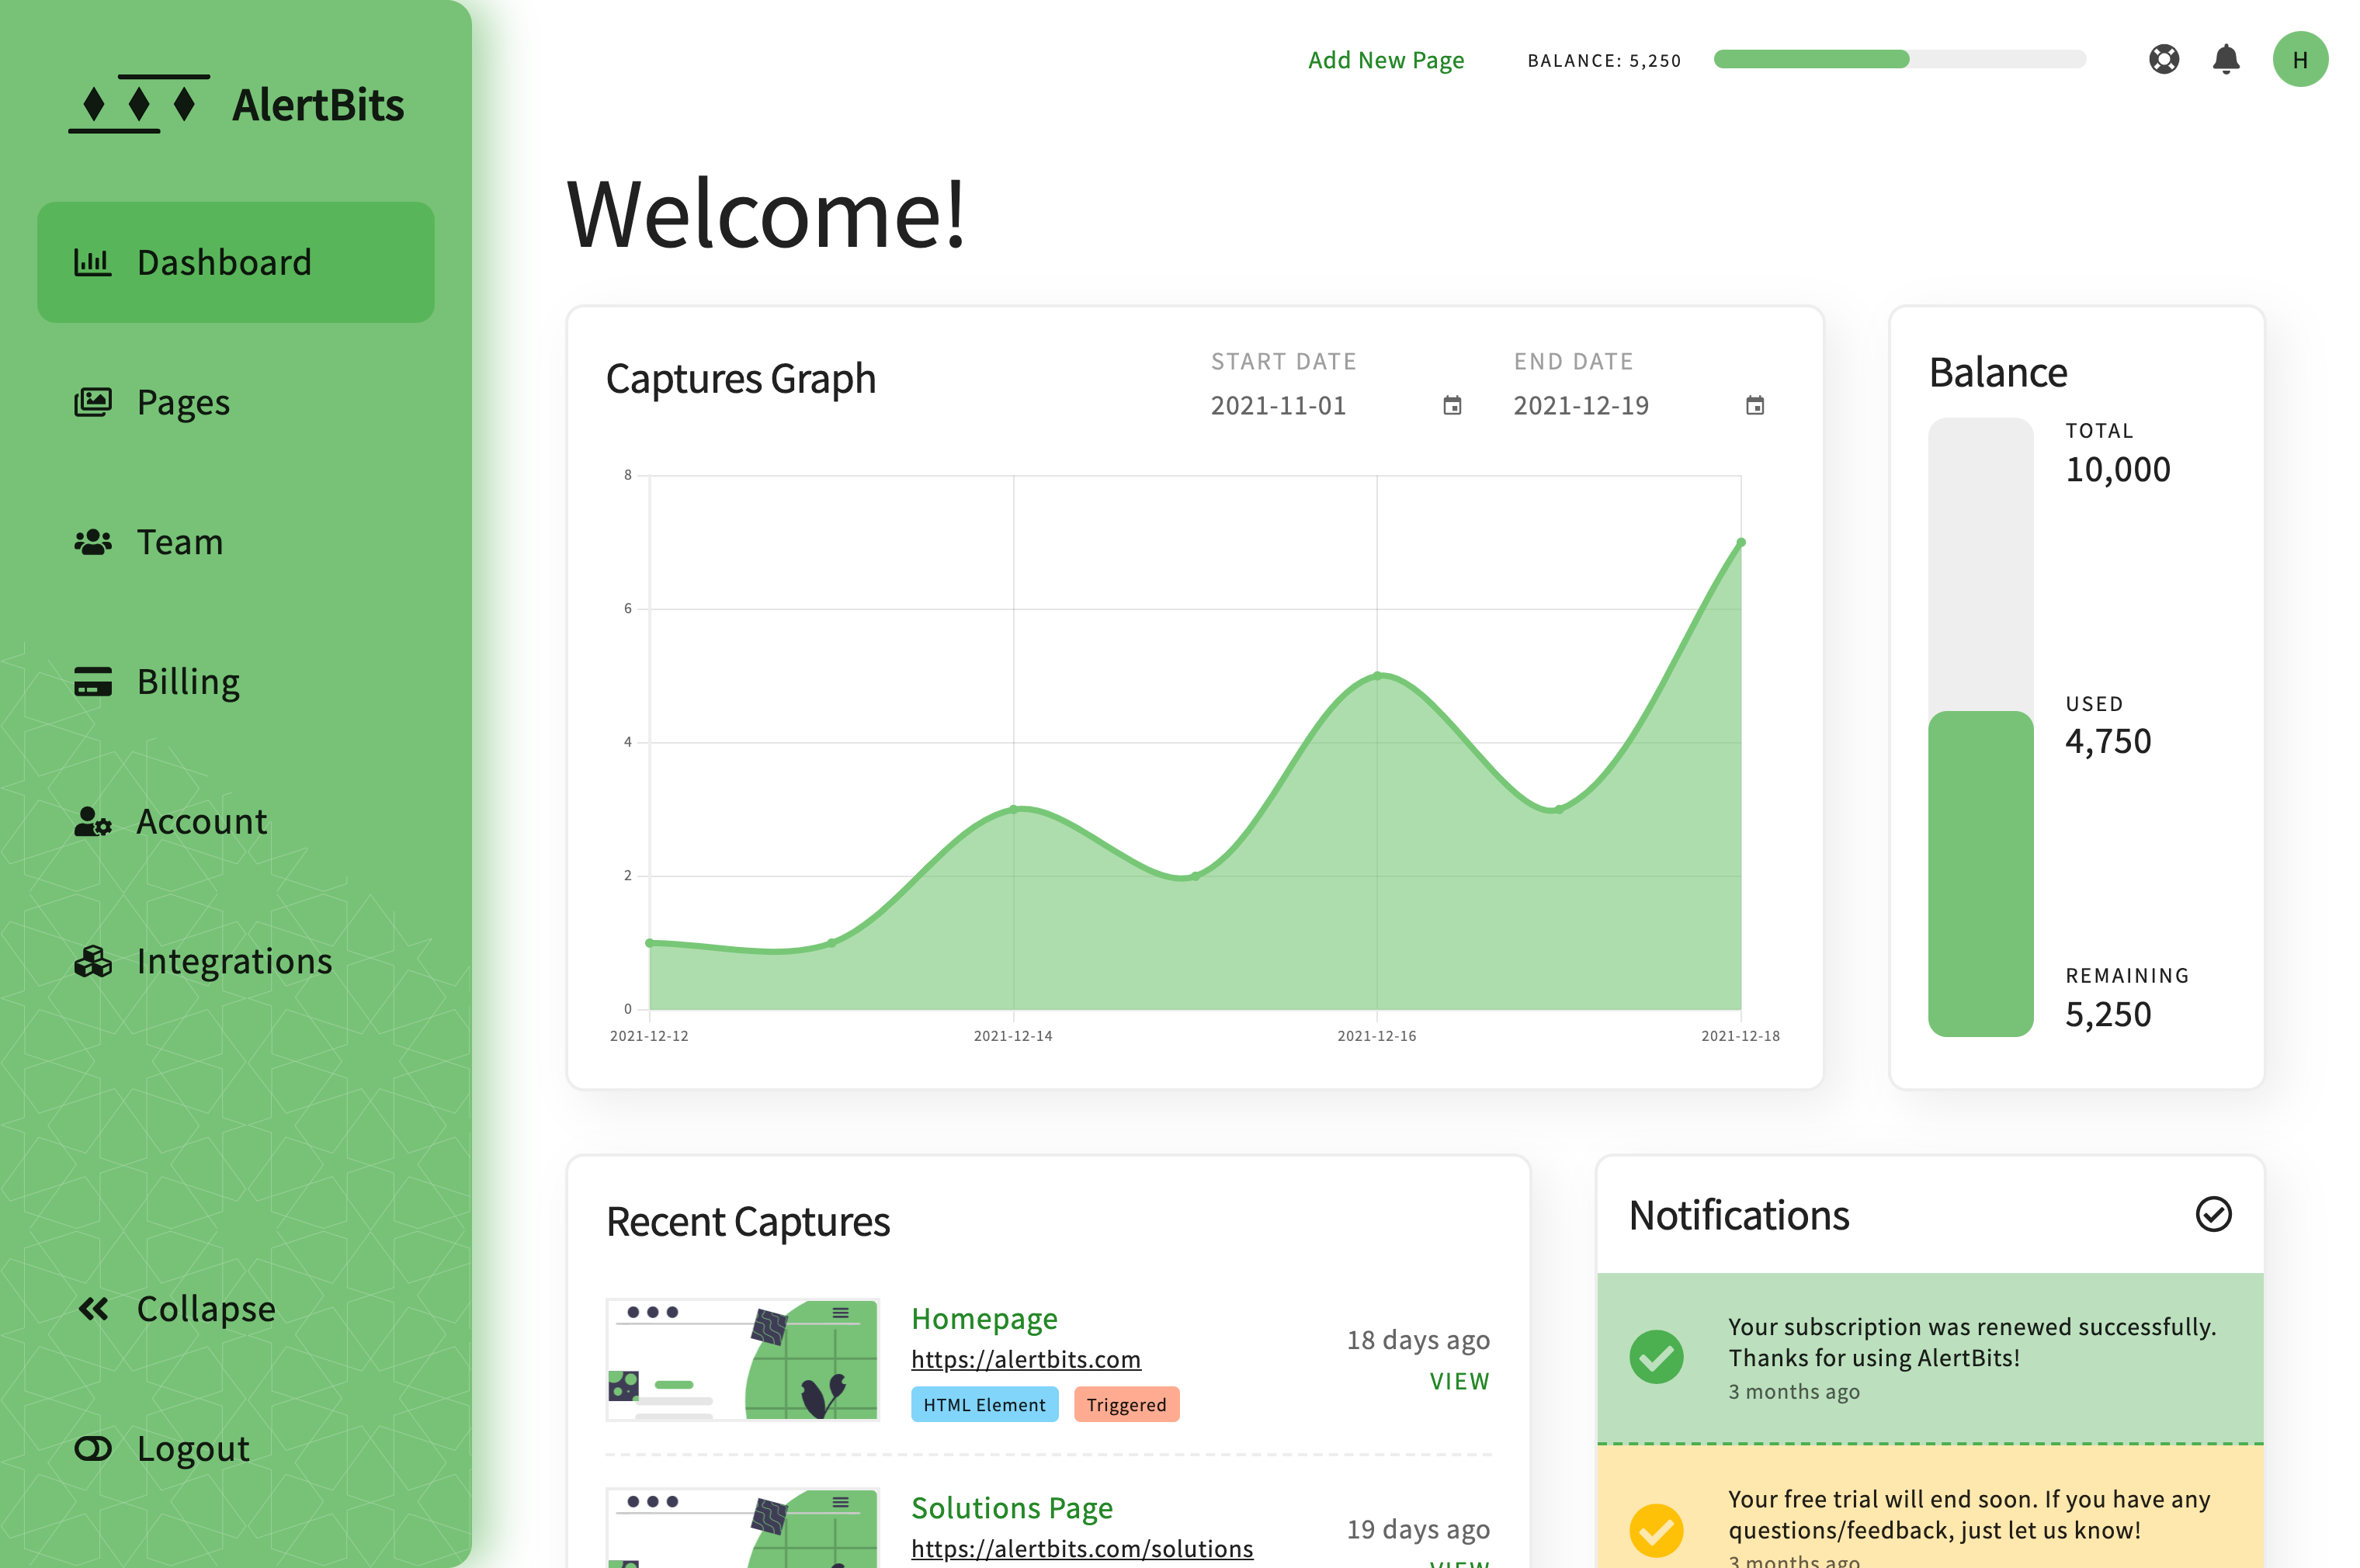
Task: Click the header balance progress bar
Action: pyautogui.click(x=1898, y=59)
